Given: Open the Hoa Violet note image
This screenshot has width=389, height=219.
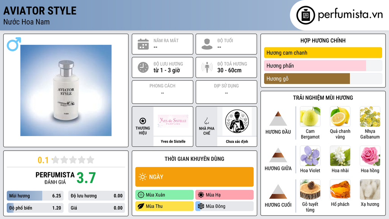Looking at the screenshot, I should click(310, 156).
